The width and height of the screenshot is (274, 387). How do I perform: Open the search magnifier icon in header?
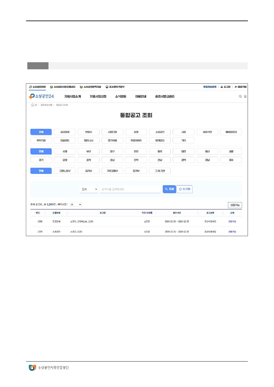coord(240,96)
